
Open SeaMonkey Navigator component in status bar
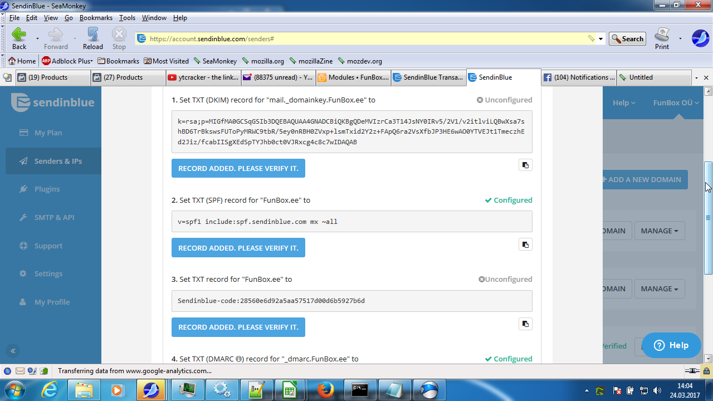click(x=8, y=371)
